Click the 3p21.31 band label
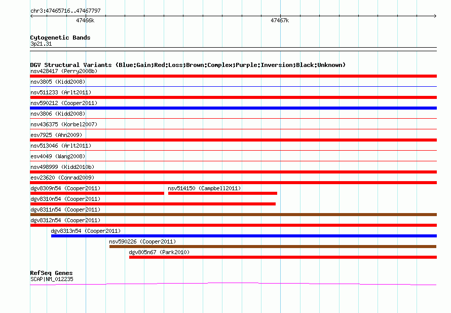The height and width of the screenshot is (313, 451). coord(41,44)
